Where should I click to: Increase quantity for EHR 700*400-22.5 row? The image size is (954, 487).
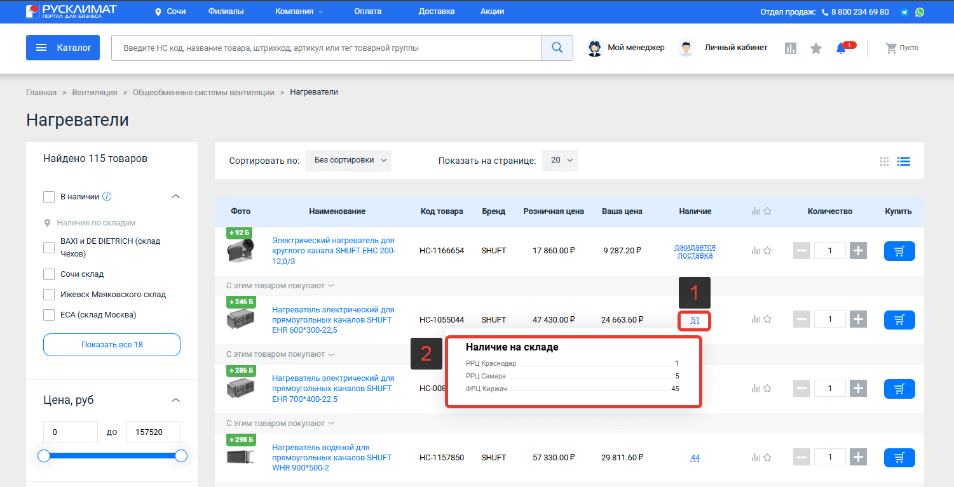[x=859, y=388]
